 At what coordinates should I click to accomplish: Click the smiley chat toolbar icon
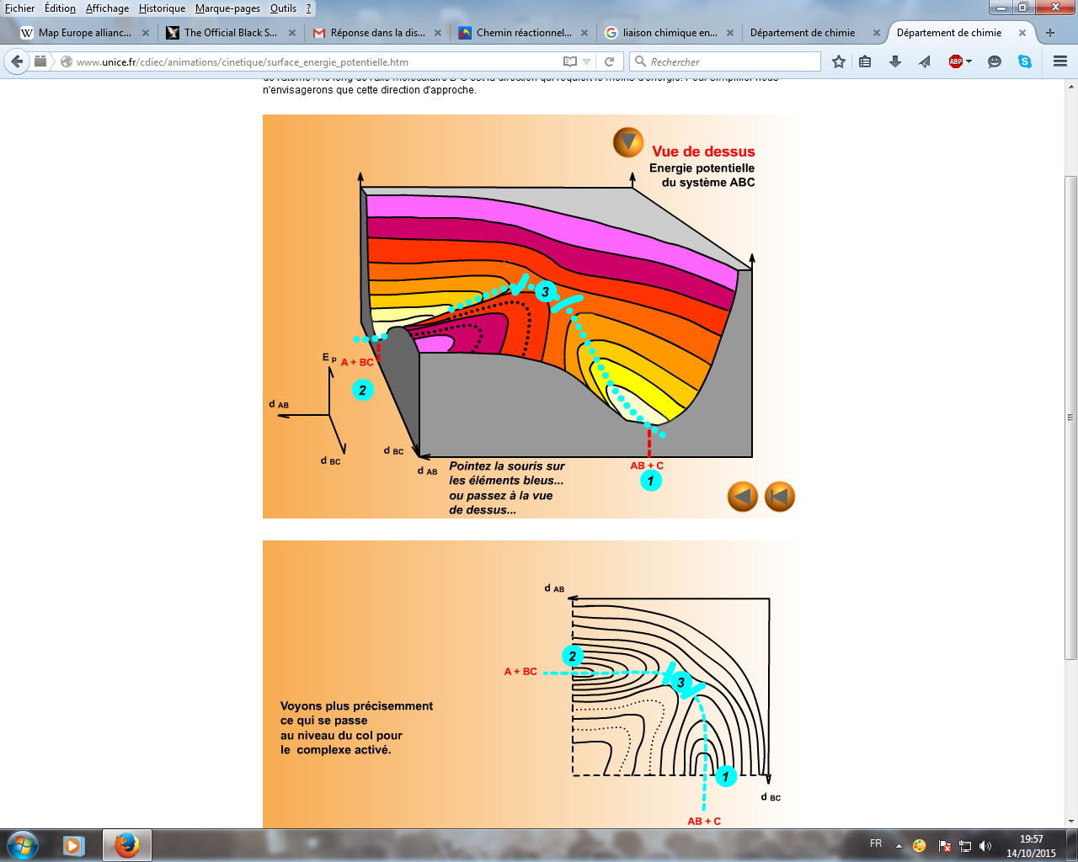tap(995, 61)
